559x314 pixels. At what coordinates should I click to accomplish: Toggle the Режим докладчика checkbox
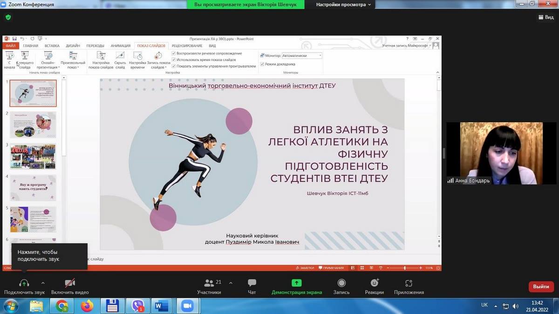[x=262, y=64]
